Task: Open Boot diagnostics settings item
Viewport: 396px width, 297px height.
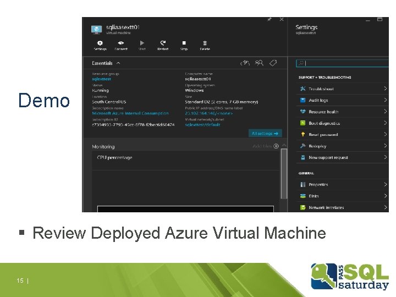Action: tap(342, 123)
